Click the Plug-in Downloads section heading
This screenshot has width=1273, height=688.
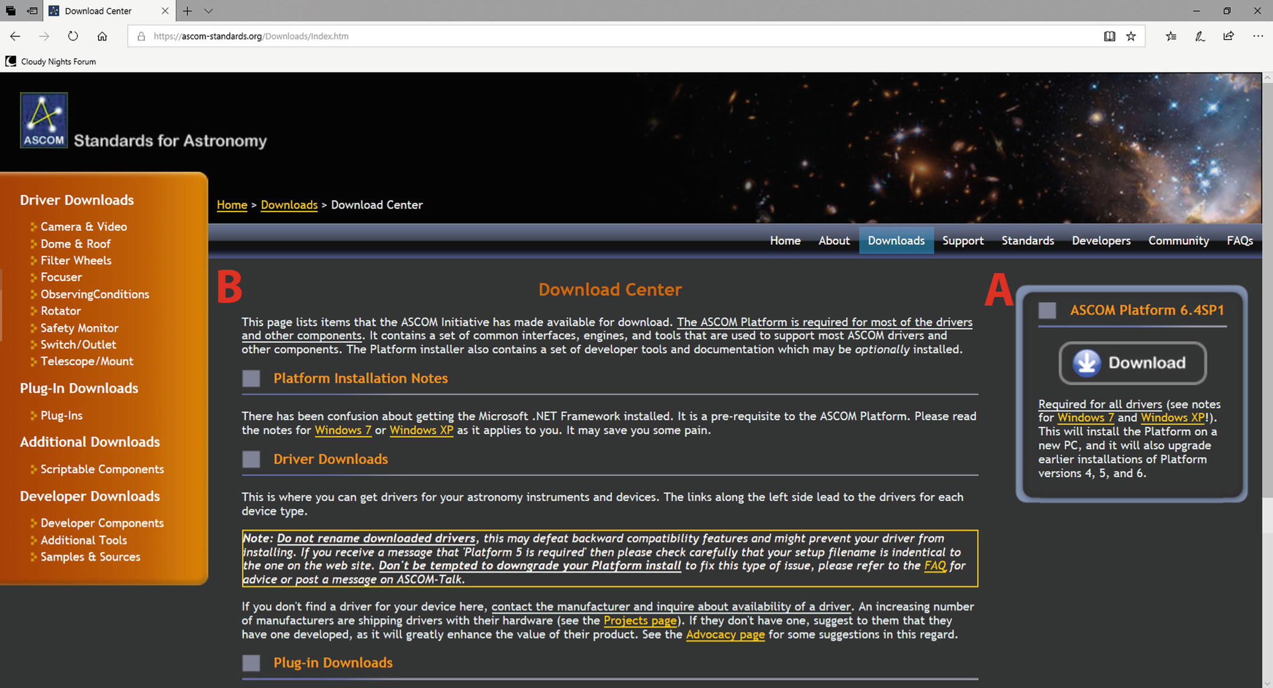333,663
